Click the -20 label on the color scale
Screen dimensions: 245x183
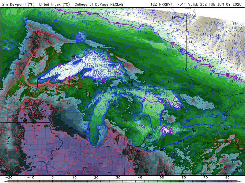9,178
